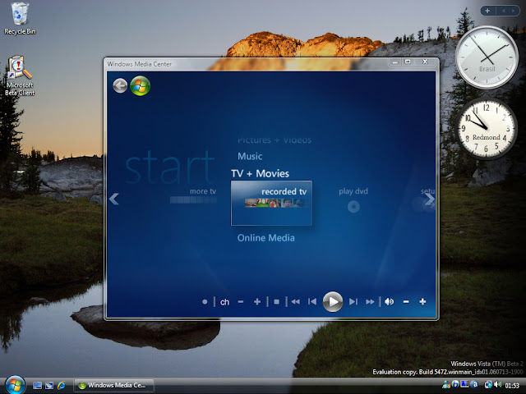Select the Pictures + Videos menu item
The height and width of the screenshot is (394, 526).
(275, 140)
